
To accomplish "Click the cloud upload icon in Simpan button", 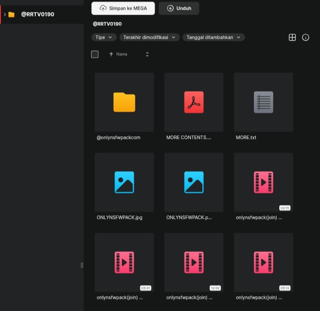I will [x=103, y=8].
